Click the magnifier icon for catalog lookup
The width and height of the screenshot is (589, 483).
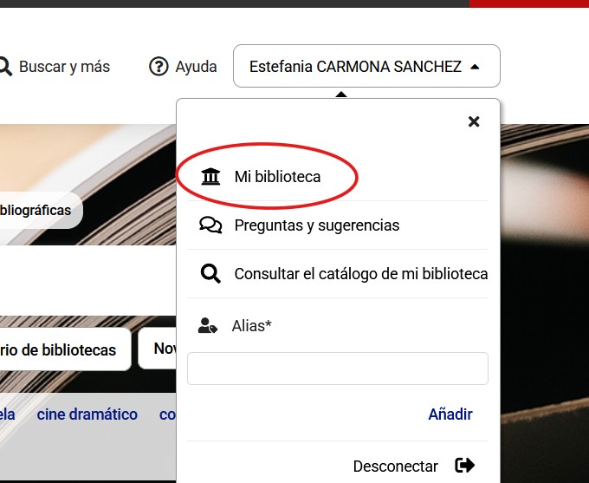click(210, 274)
